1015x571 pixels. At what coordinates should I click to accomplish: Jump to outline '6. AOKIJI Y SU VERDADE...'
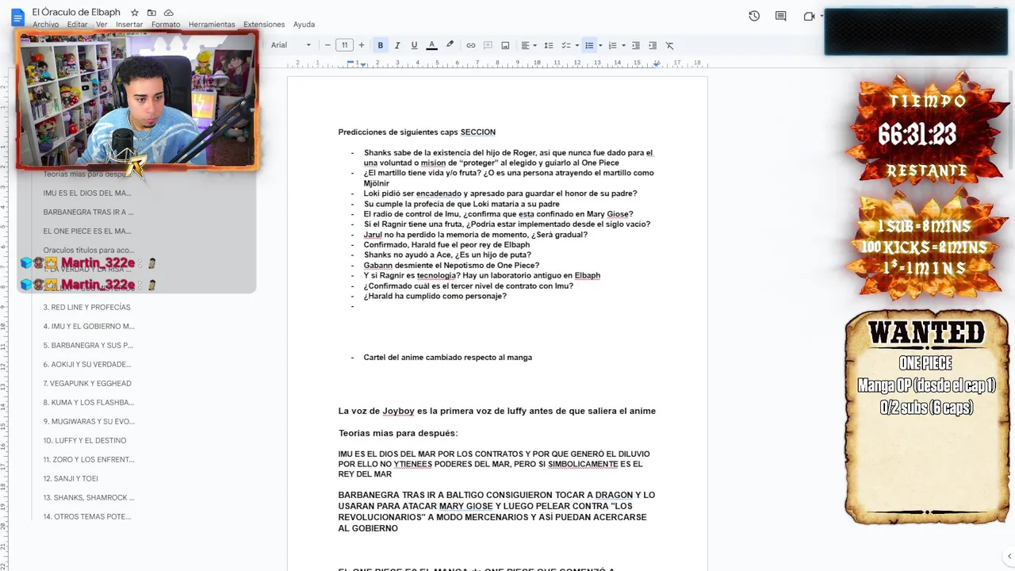pyautogui.click(x=87, y=364)
